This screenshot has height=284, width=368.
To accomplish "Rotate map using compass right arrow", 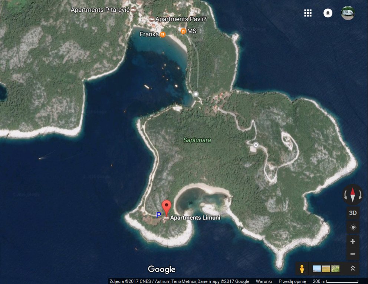I will [359, 195].
